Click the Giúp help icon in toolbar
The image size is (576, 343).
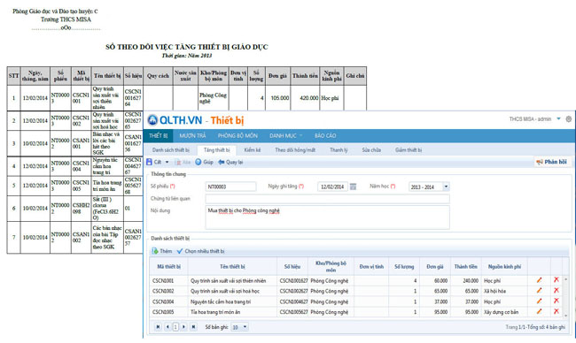[x=198, y=162]
